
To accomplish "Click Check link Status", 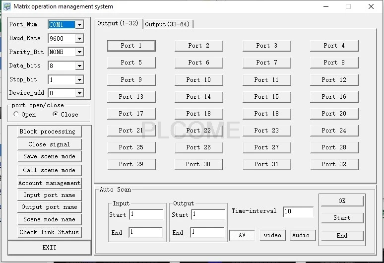I will (50, 232).
